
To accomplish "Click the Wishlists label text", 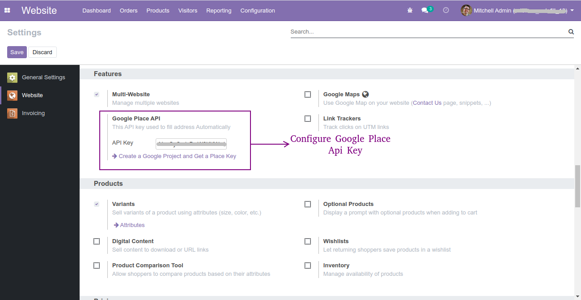I will (336, 241).
